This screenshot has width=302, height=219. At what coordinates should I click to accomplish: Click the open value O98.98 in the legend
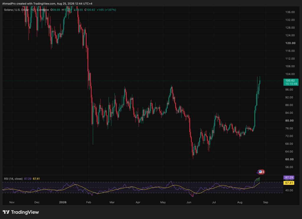(x=55, y=10)
